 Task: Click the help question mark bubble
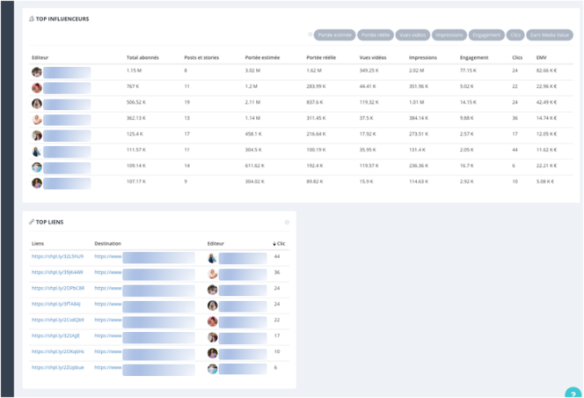click(573, 393)
